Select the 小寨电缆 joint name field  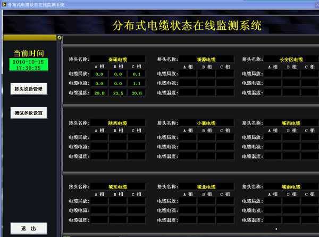click(x=207, y=123)
